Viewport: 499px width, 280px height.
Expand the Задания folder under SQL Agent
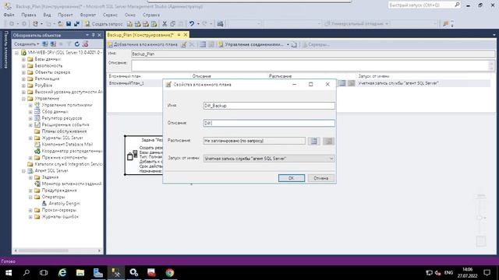click(30, 177)
